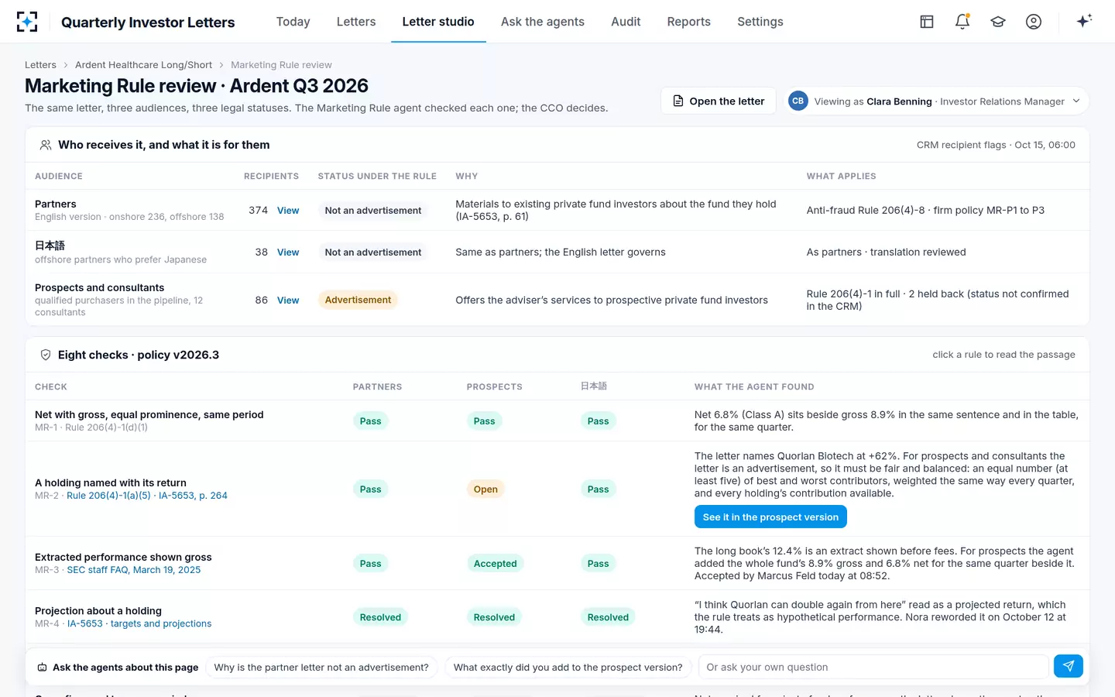This screenshot has width=1115, height=697.
Task: Click the CB avatar for Clara Benning
Action: point(798,101)
